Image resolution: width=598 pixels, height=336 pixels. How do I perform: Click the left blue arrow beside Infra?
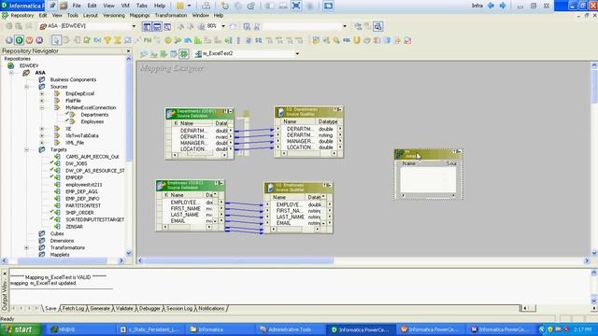tap(491, 6)
